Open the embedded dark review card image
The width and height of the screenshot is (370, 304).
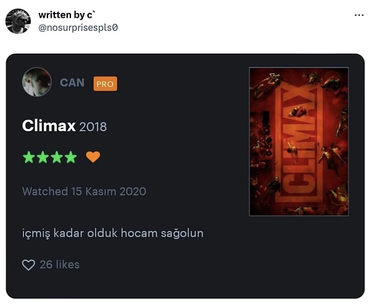[185, 176]
